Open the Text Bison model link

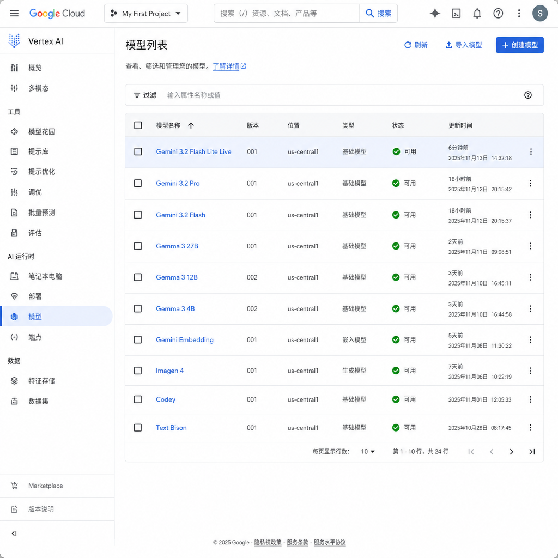(x=171, y=428)
